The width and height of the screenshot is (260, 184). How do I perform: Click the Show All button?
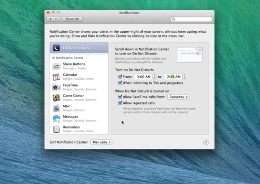click(72, 19)
